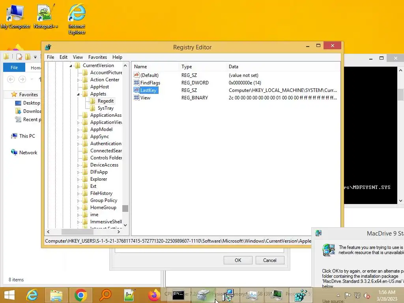This screenshot has height=303, width=404.
Task: Expand the ApplicationViews tree node
Action: [x=78, y=123]
